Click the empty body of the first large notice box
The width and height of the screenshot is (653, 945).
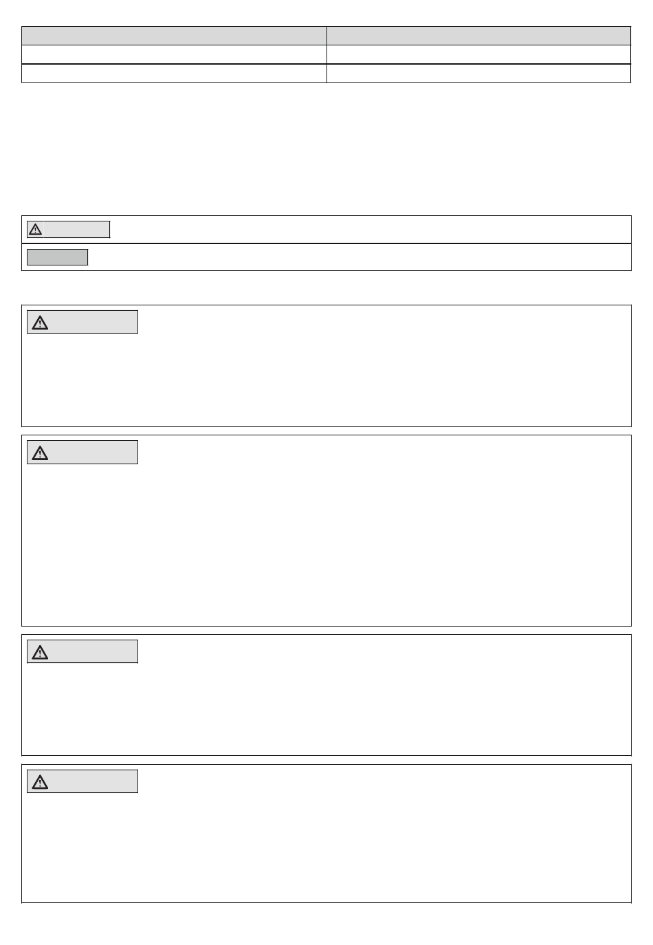point(326,378)
